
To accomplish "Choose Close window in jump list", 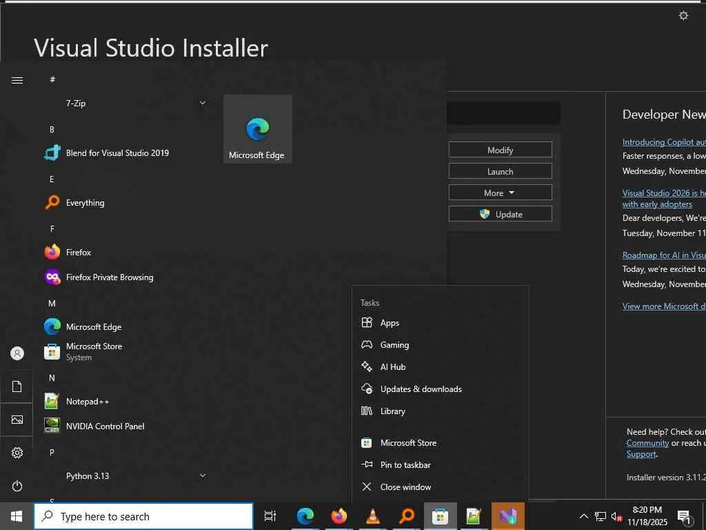I will 440,487.
